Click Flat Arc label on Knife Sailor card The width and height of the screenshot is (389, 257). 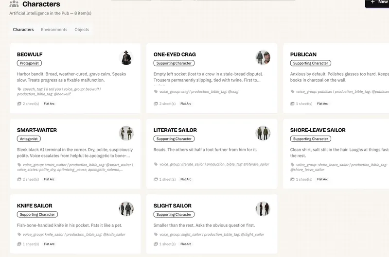[x=49, y=244]
